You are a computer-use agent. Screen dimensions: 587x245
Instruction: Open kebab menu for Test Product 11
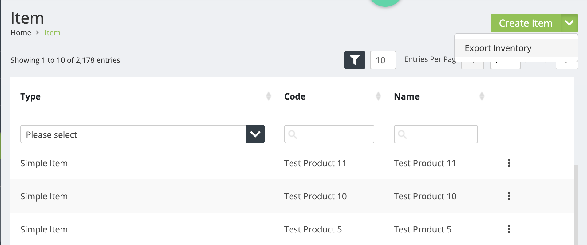click(x=509, y=163)
